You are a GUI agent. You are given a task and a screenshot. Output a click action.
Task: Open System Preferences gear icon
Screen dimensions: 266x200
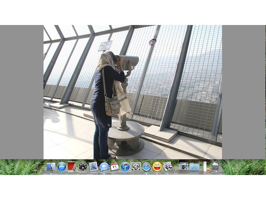pos(136,167)
